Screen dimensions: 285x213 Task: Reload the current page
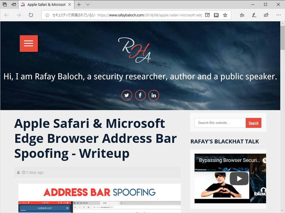(31, 15)
